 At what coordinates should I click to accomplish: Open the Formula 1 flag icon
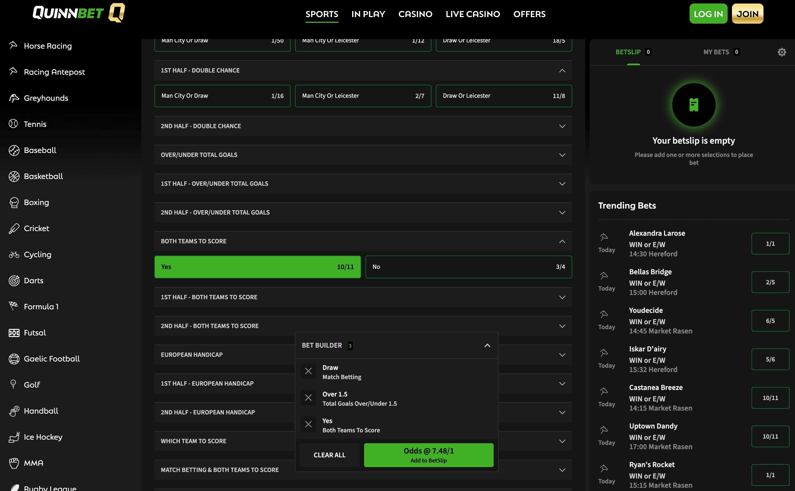click(x=13, y=306)
